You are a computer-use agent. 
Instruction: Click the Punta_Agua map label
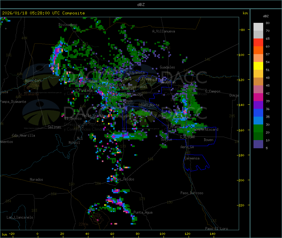(x=143, y=212)
